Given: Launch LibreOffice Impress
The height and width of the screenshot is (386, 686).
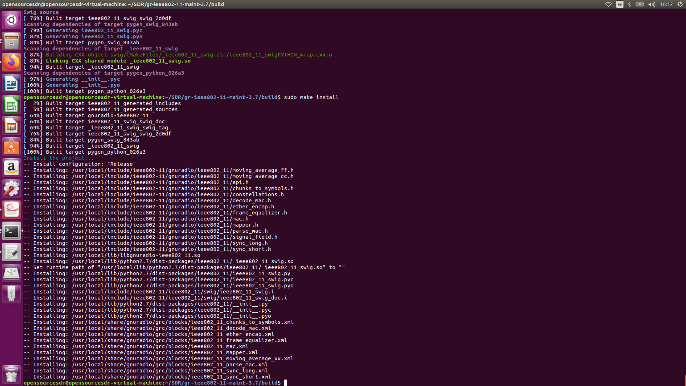Looking at the screenshot, I should 11,125.
